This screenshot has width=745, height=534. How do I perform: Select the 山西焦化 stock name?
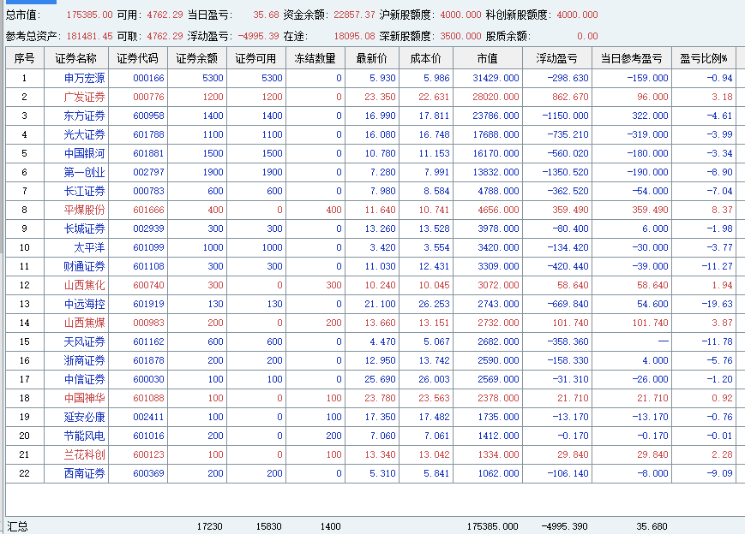click(x=85, y=285)
